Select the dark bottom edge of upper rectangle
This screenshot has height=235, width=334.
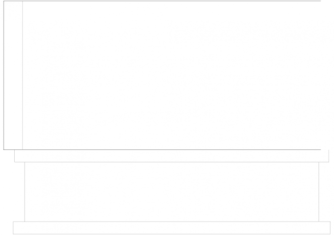[x=162, y=149]
